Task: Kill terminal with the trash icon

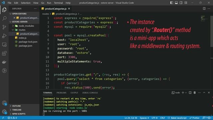Action: click(195, 93)
